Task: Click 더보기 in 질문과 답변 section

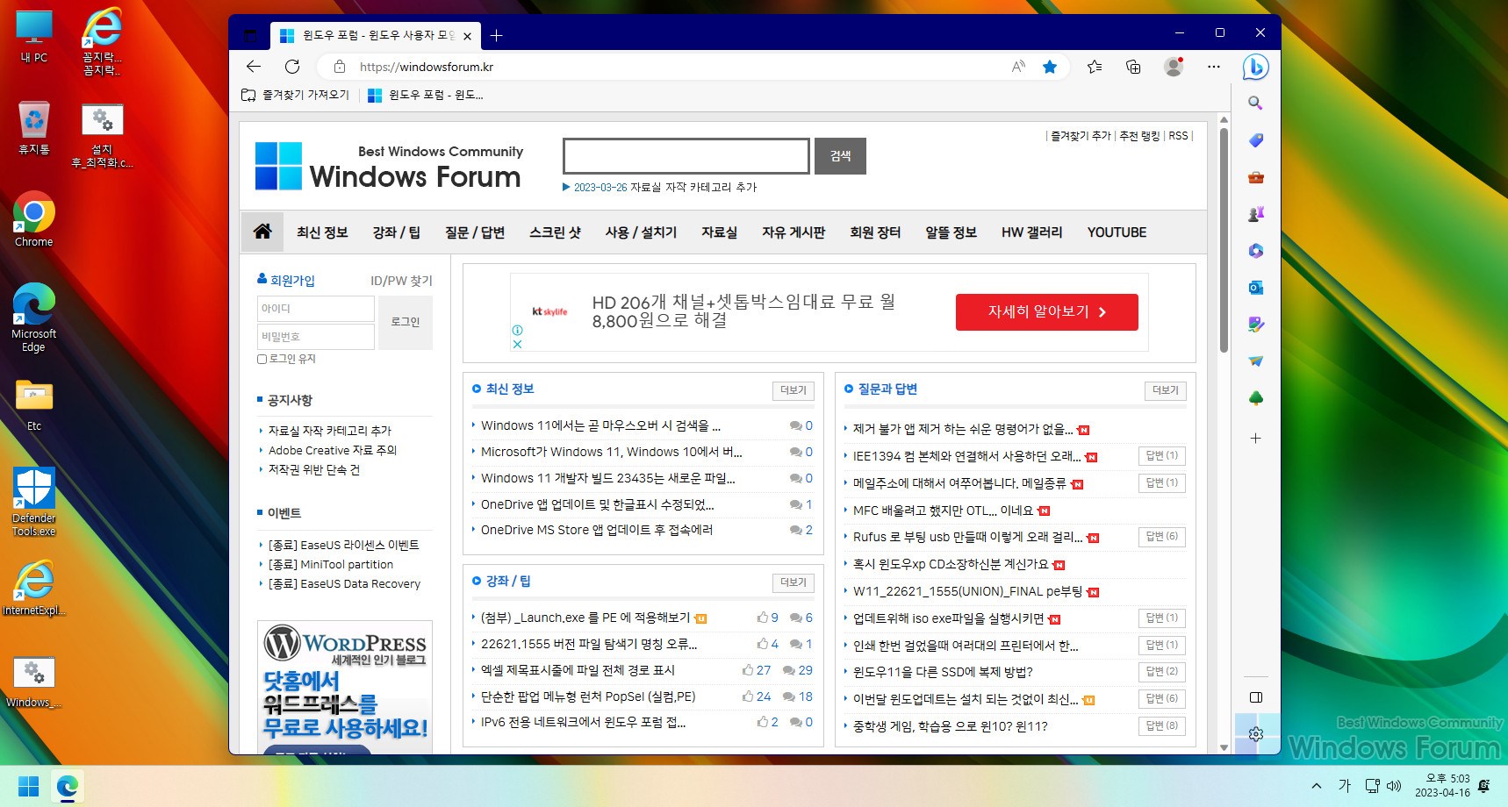Action: 1166,390
